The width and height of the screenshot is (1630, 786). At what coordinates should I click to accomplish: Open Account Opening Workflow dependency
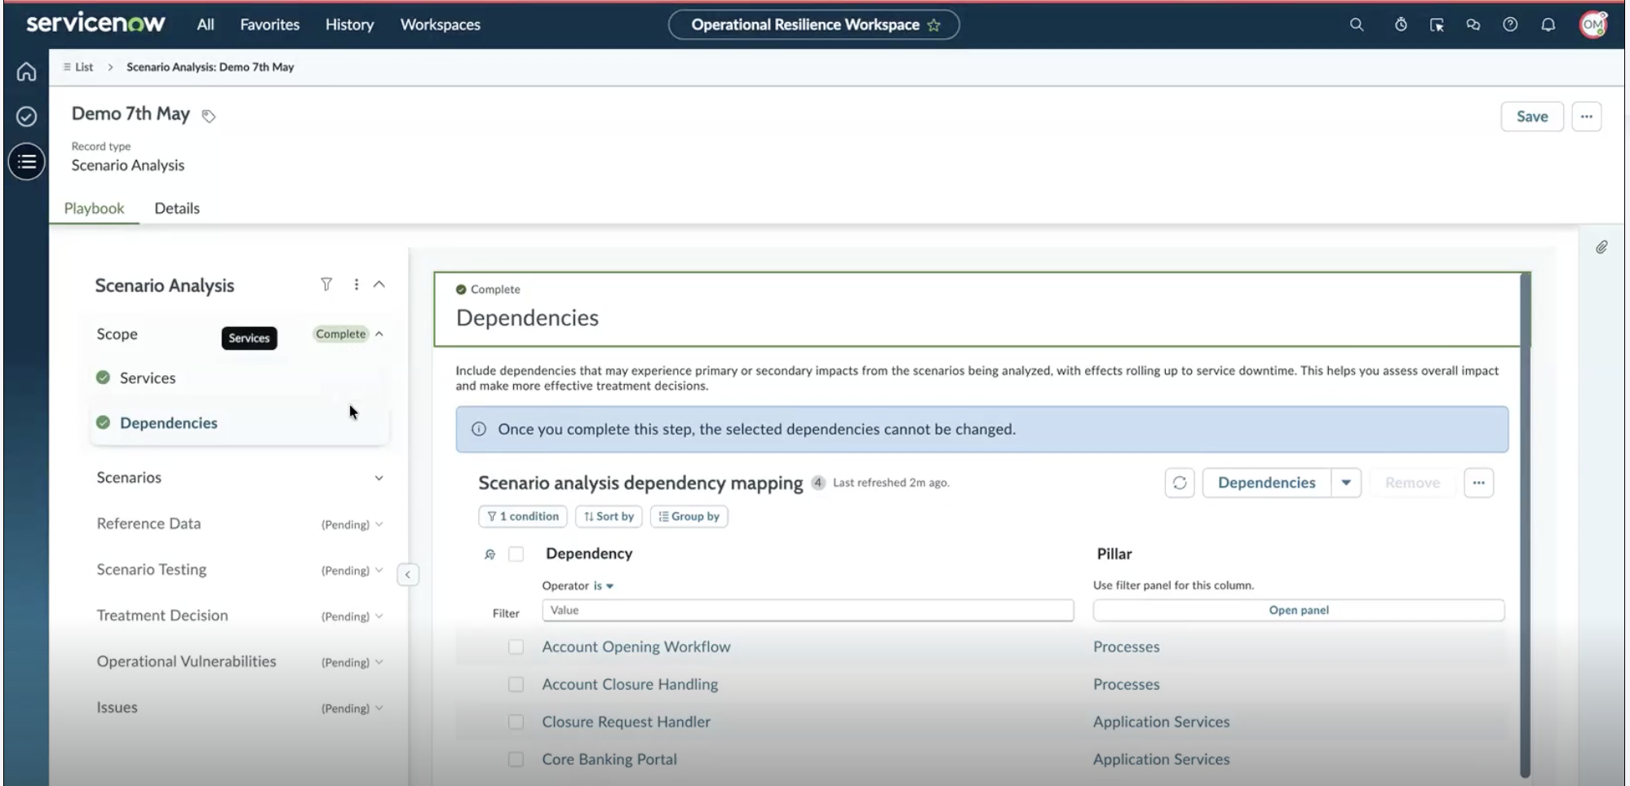click(636, 647)
